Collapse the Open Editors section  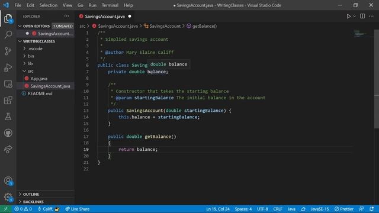click(x=36, y=26)
